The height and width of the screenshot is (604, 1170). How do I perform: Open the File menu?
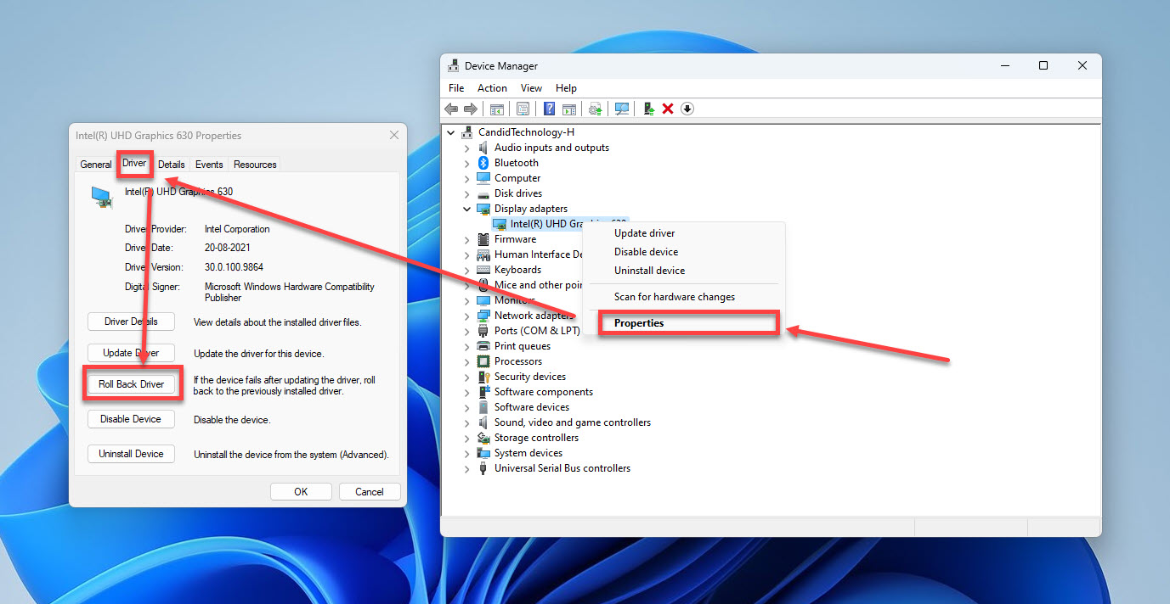(456, 88)
